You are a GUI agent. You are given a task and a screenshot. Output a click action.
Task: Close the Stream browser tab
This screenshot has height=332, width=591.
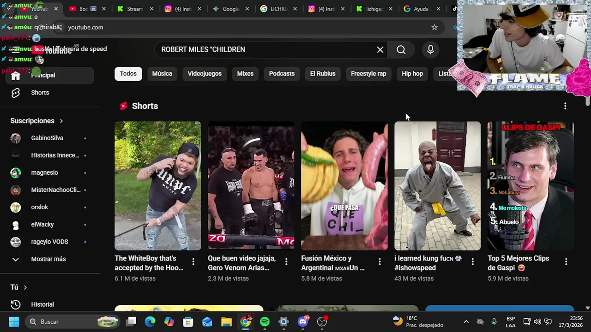coord(151,9)
